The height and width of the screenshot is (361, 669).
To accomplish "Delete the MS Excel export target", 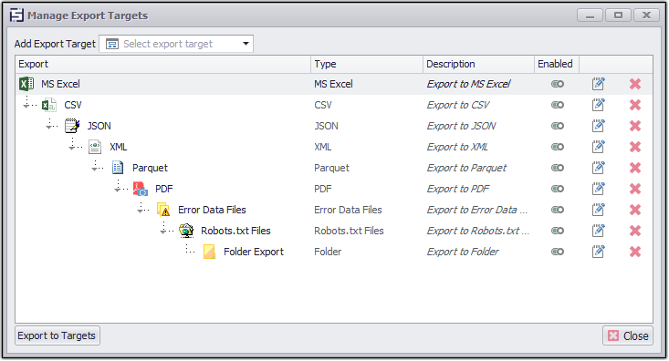I will point(635,84).
